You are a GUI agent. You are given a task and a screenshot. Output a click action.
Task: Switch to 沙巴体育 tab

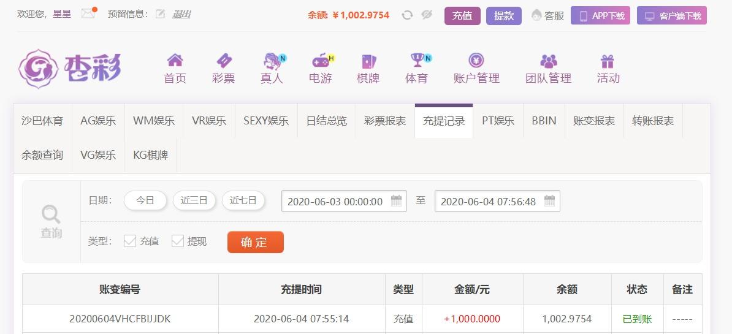[42, 121]
